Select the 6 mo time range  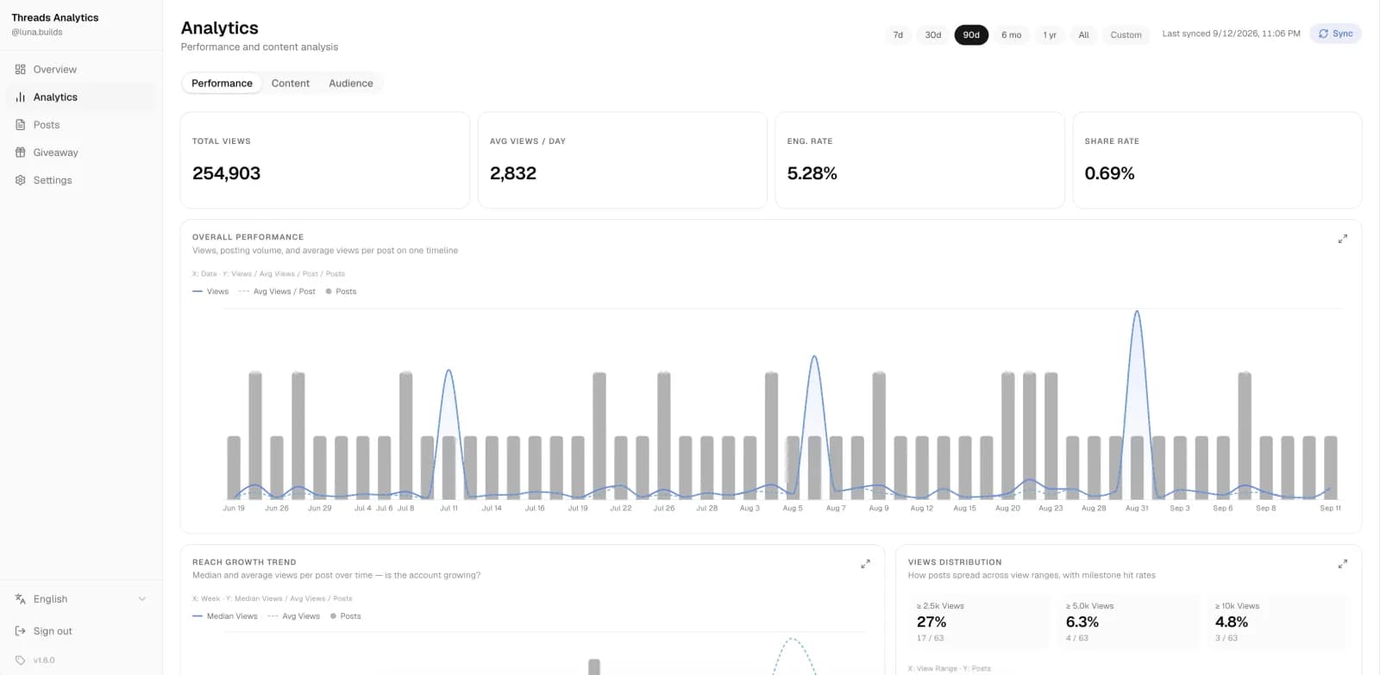(x=1011, y=34)
